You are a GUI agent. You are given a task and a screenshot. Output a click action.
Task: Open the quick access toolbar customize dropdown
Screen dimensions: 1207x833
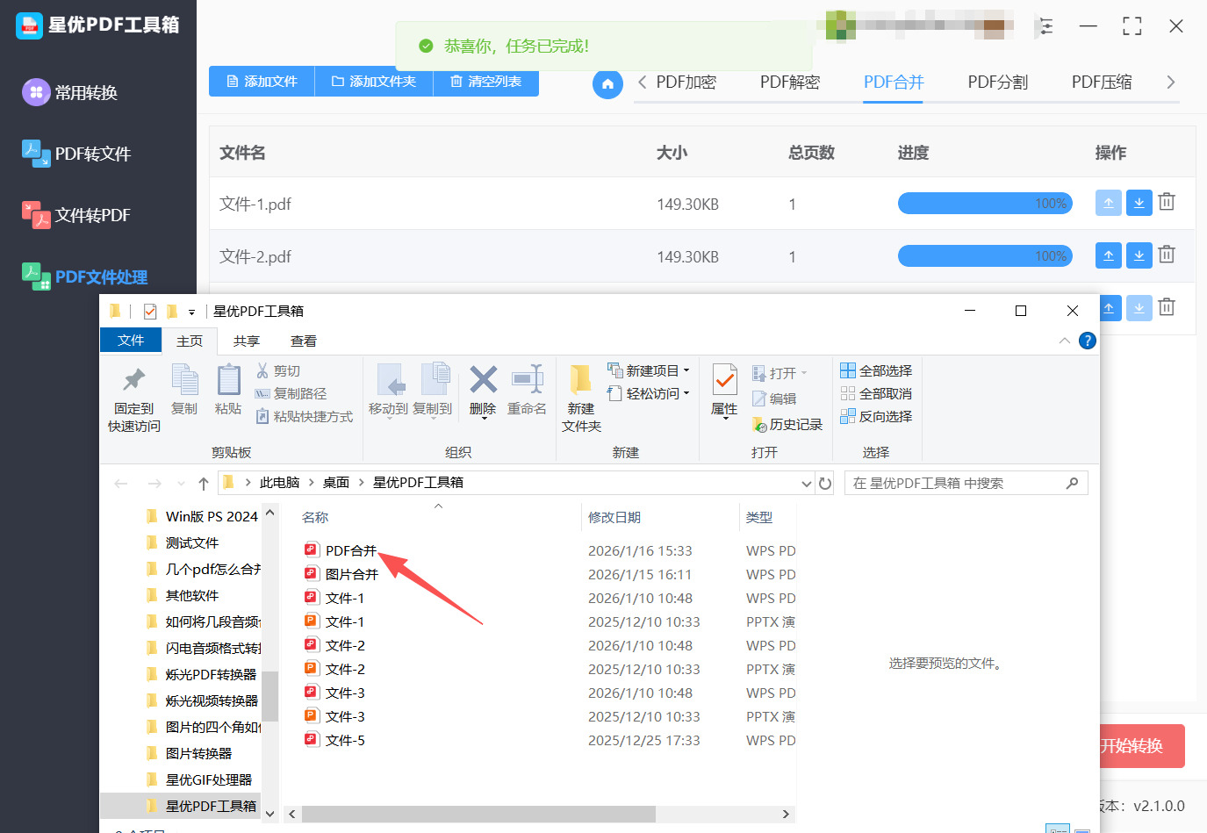coord(191,312)
